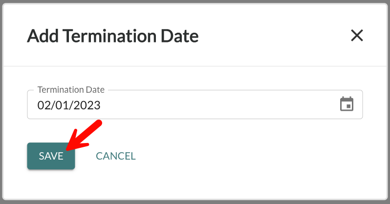Dismiss dialog using the X icon
This screenshot has width=390, height=204.
[357, 35]
